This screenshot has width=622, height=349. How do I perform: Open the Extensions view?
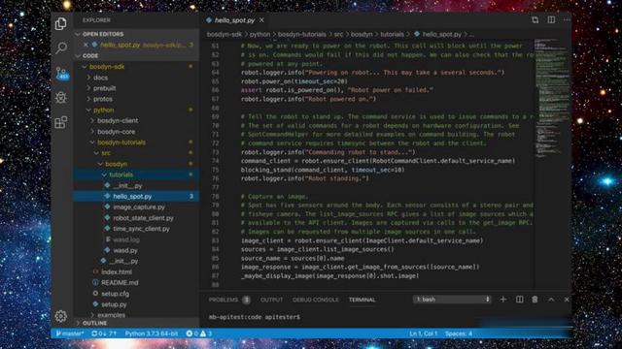60,122
